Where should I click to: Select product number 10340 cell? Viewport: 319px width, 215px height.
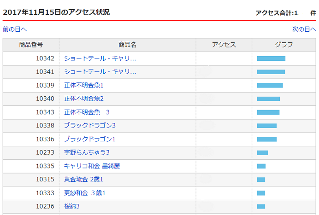(x=31, y=99)
